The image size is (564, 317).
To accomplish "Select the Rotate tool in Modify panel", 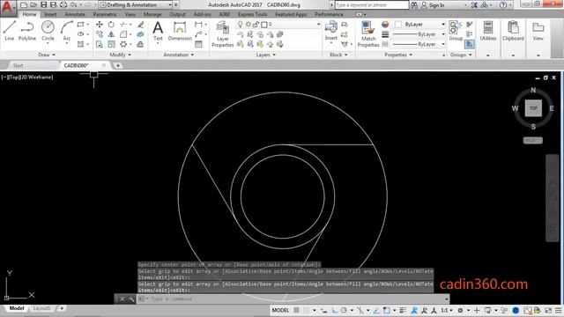I will point(111,25).
